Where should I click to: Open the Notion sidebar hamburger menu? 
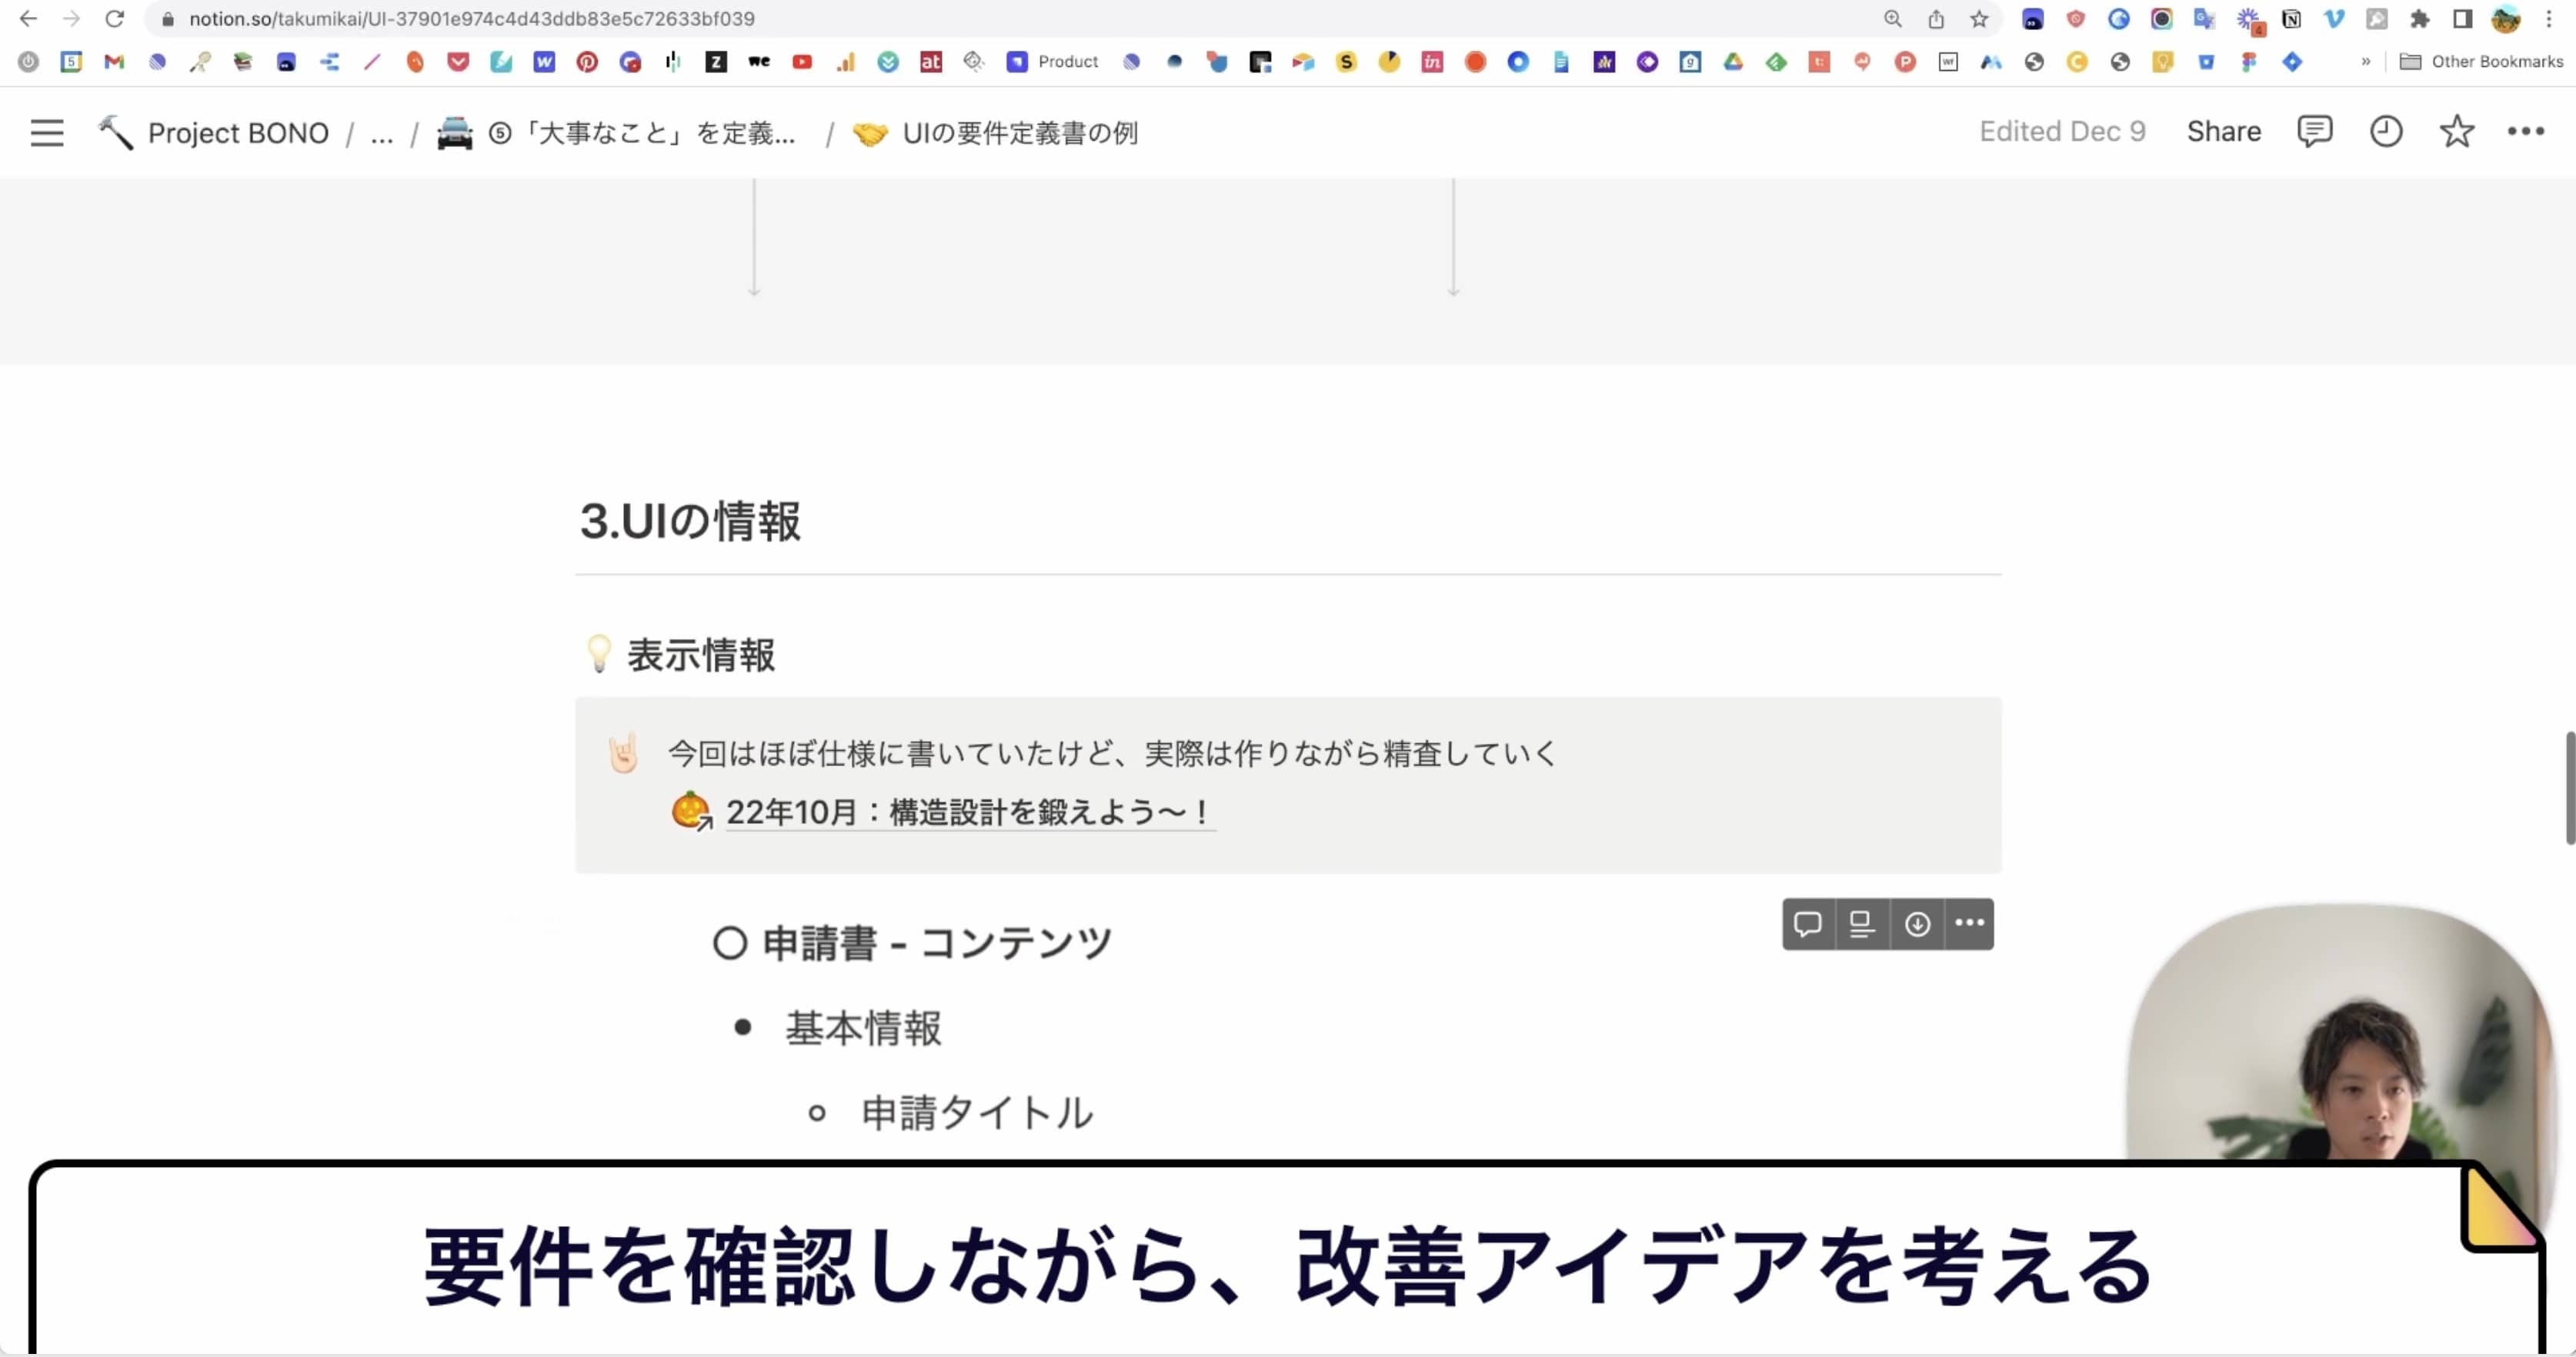point(47,132)
